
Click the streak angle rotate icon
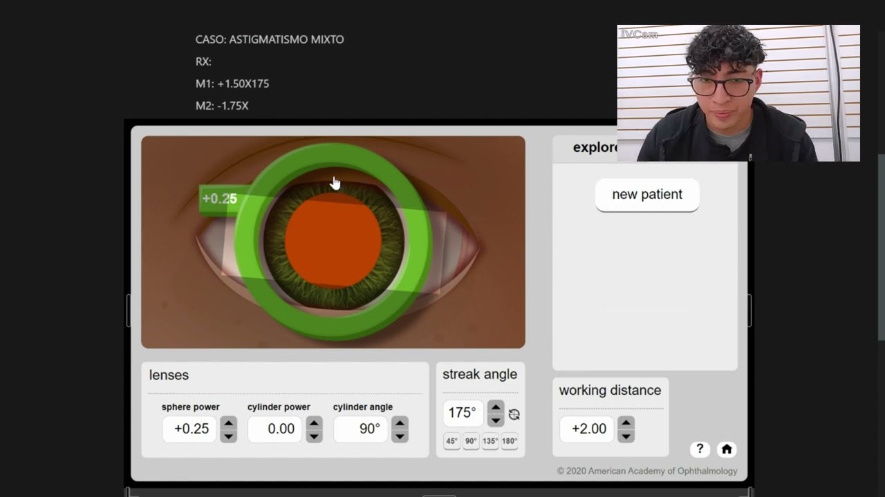pos(514,414)
